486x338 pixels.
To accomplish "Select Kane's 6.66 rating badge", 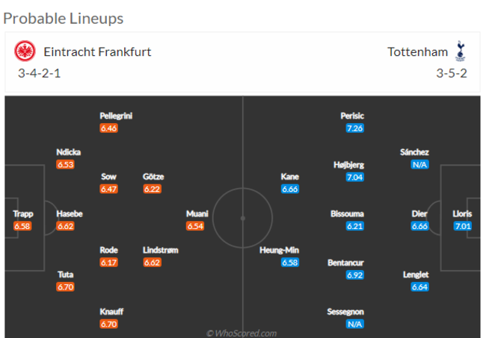I will click(290, 190).
